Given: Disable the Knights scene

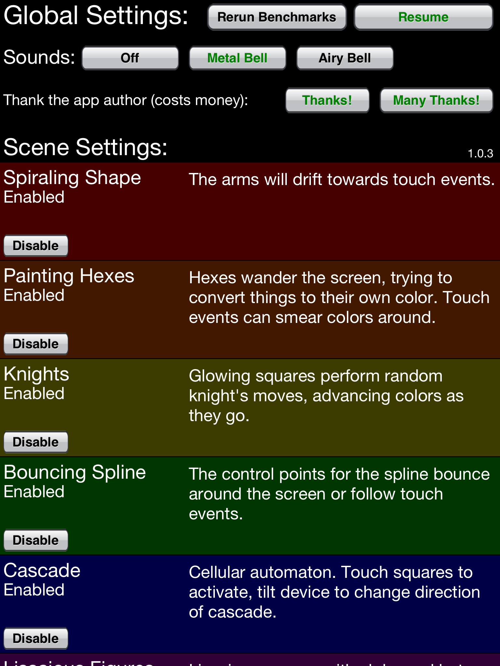Looking at the screenshot, I should pos(36,442).
